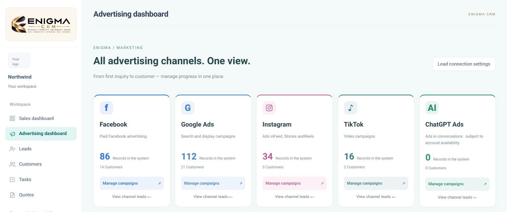The height and width of the screenshot is (212, 507).
Task: Click the TikTok card title
Action: [x=353, y=124]
